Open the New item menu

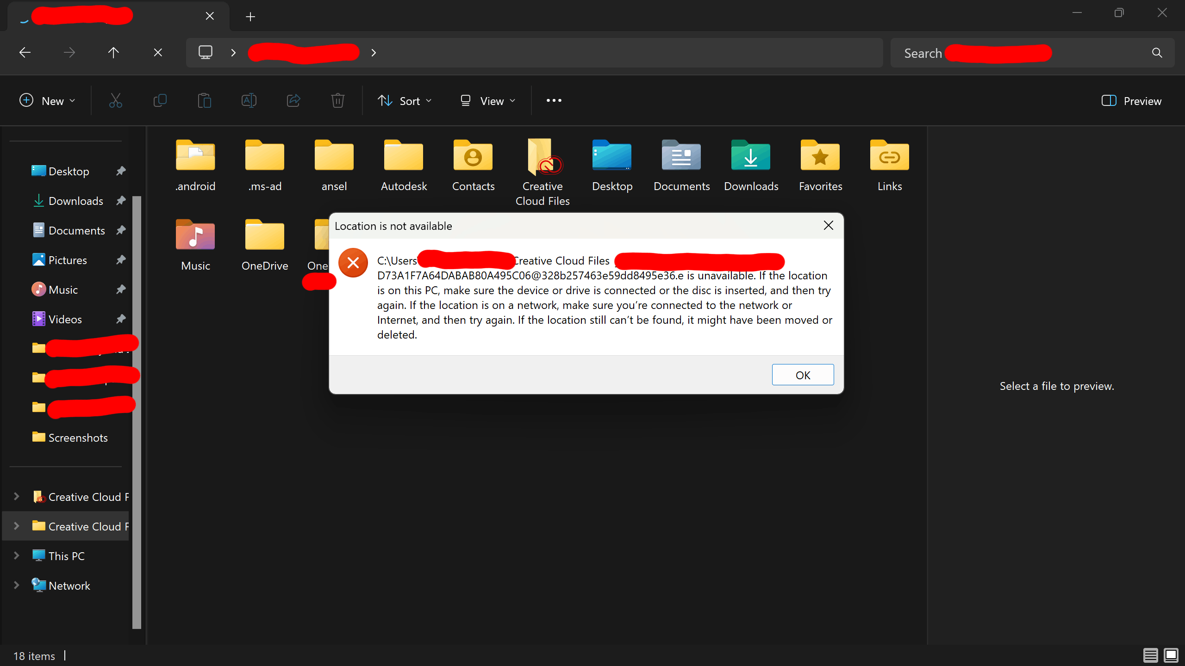(x=47, y=101)
